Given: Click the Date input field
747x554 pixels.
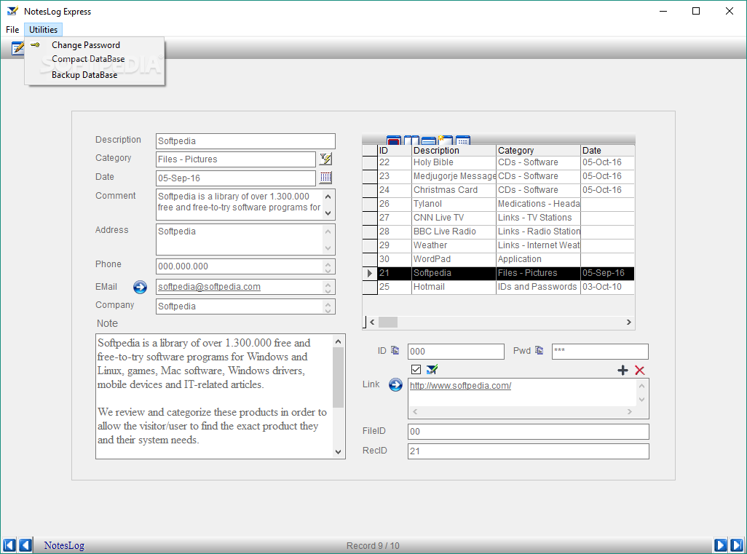Looking at the screenshot, I should [236, 178].
